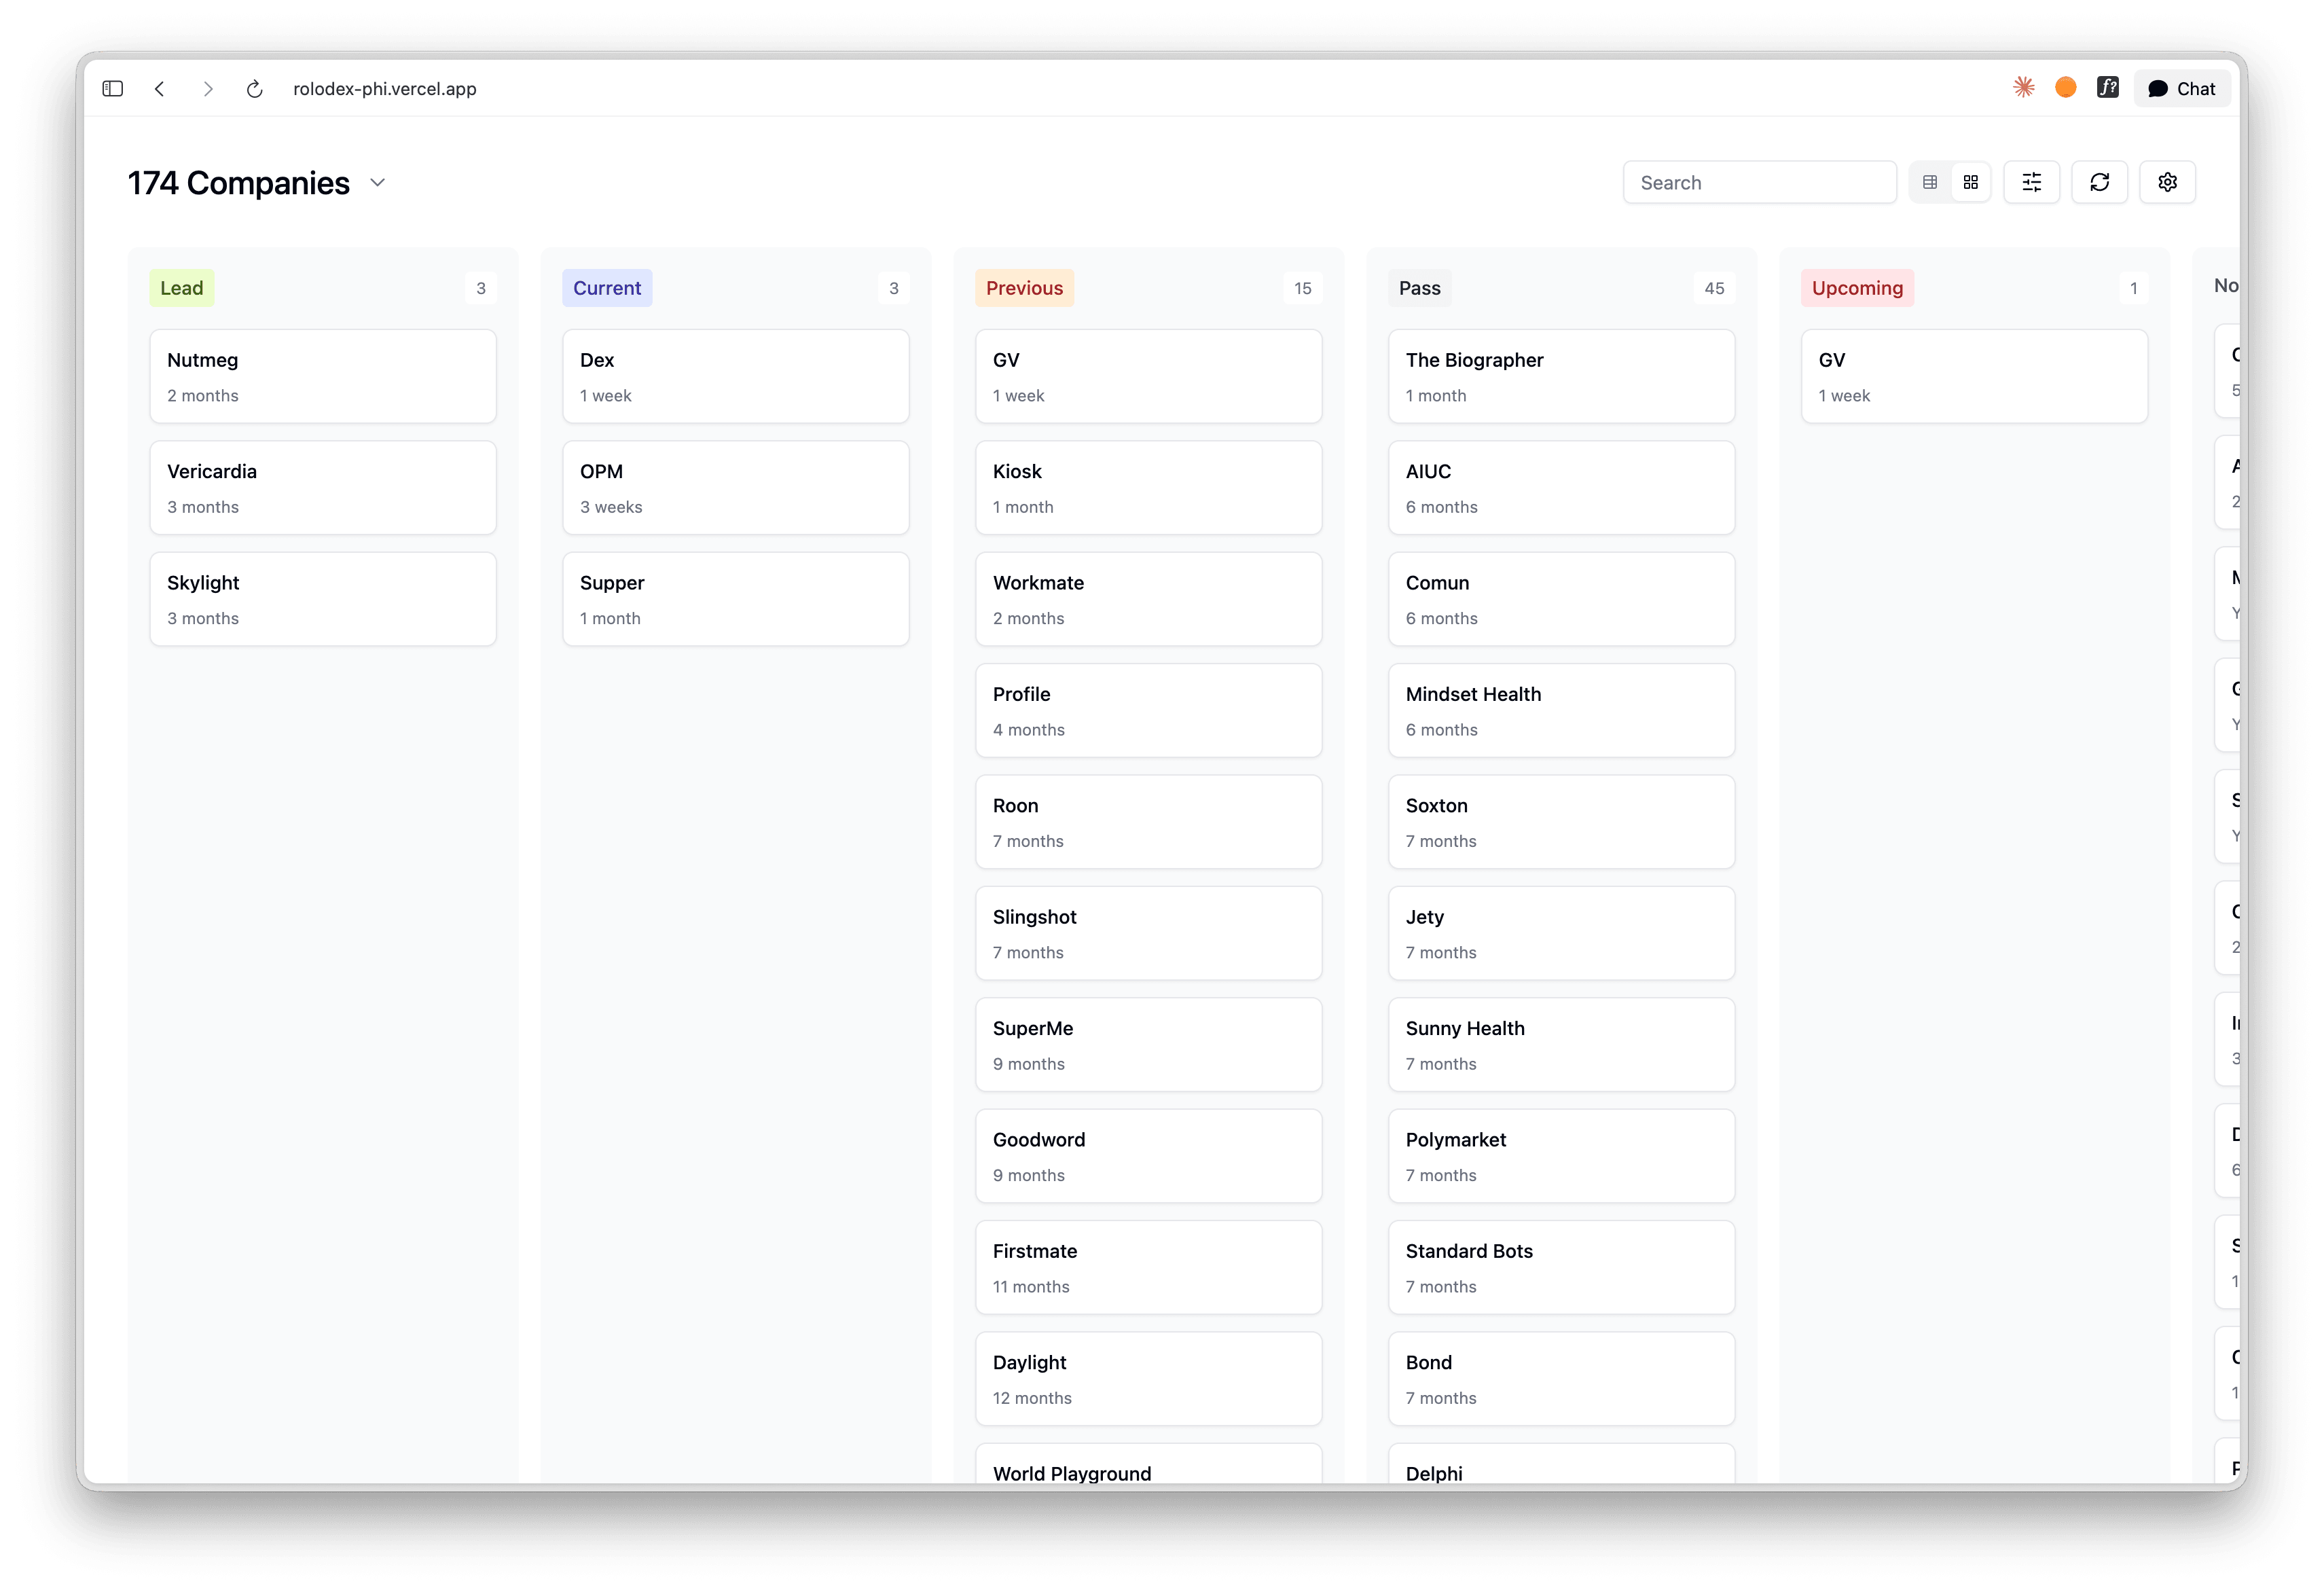Open the Soxton card
This screenshot has width=2324, height=1592.
(1562, 822)
